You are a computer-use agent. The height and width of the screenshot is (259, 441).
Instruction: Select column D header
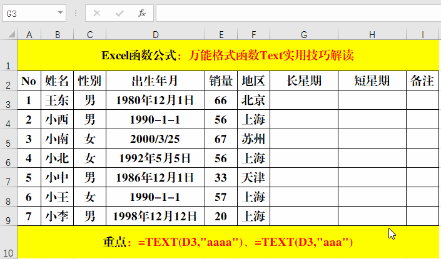coord(155,34)
